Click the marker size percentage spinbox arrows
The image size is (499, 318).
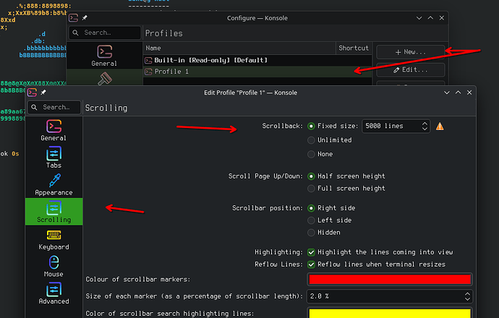click(467, 296)
